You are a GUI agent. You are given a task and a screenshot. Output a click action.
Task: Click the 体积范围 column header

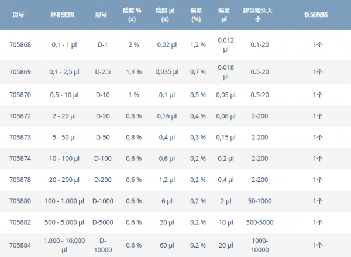click(63, 15)
